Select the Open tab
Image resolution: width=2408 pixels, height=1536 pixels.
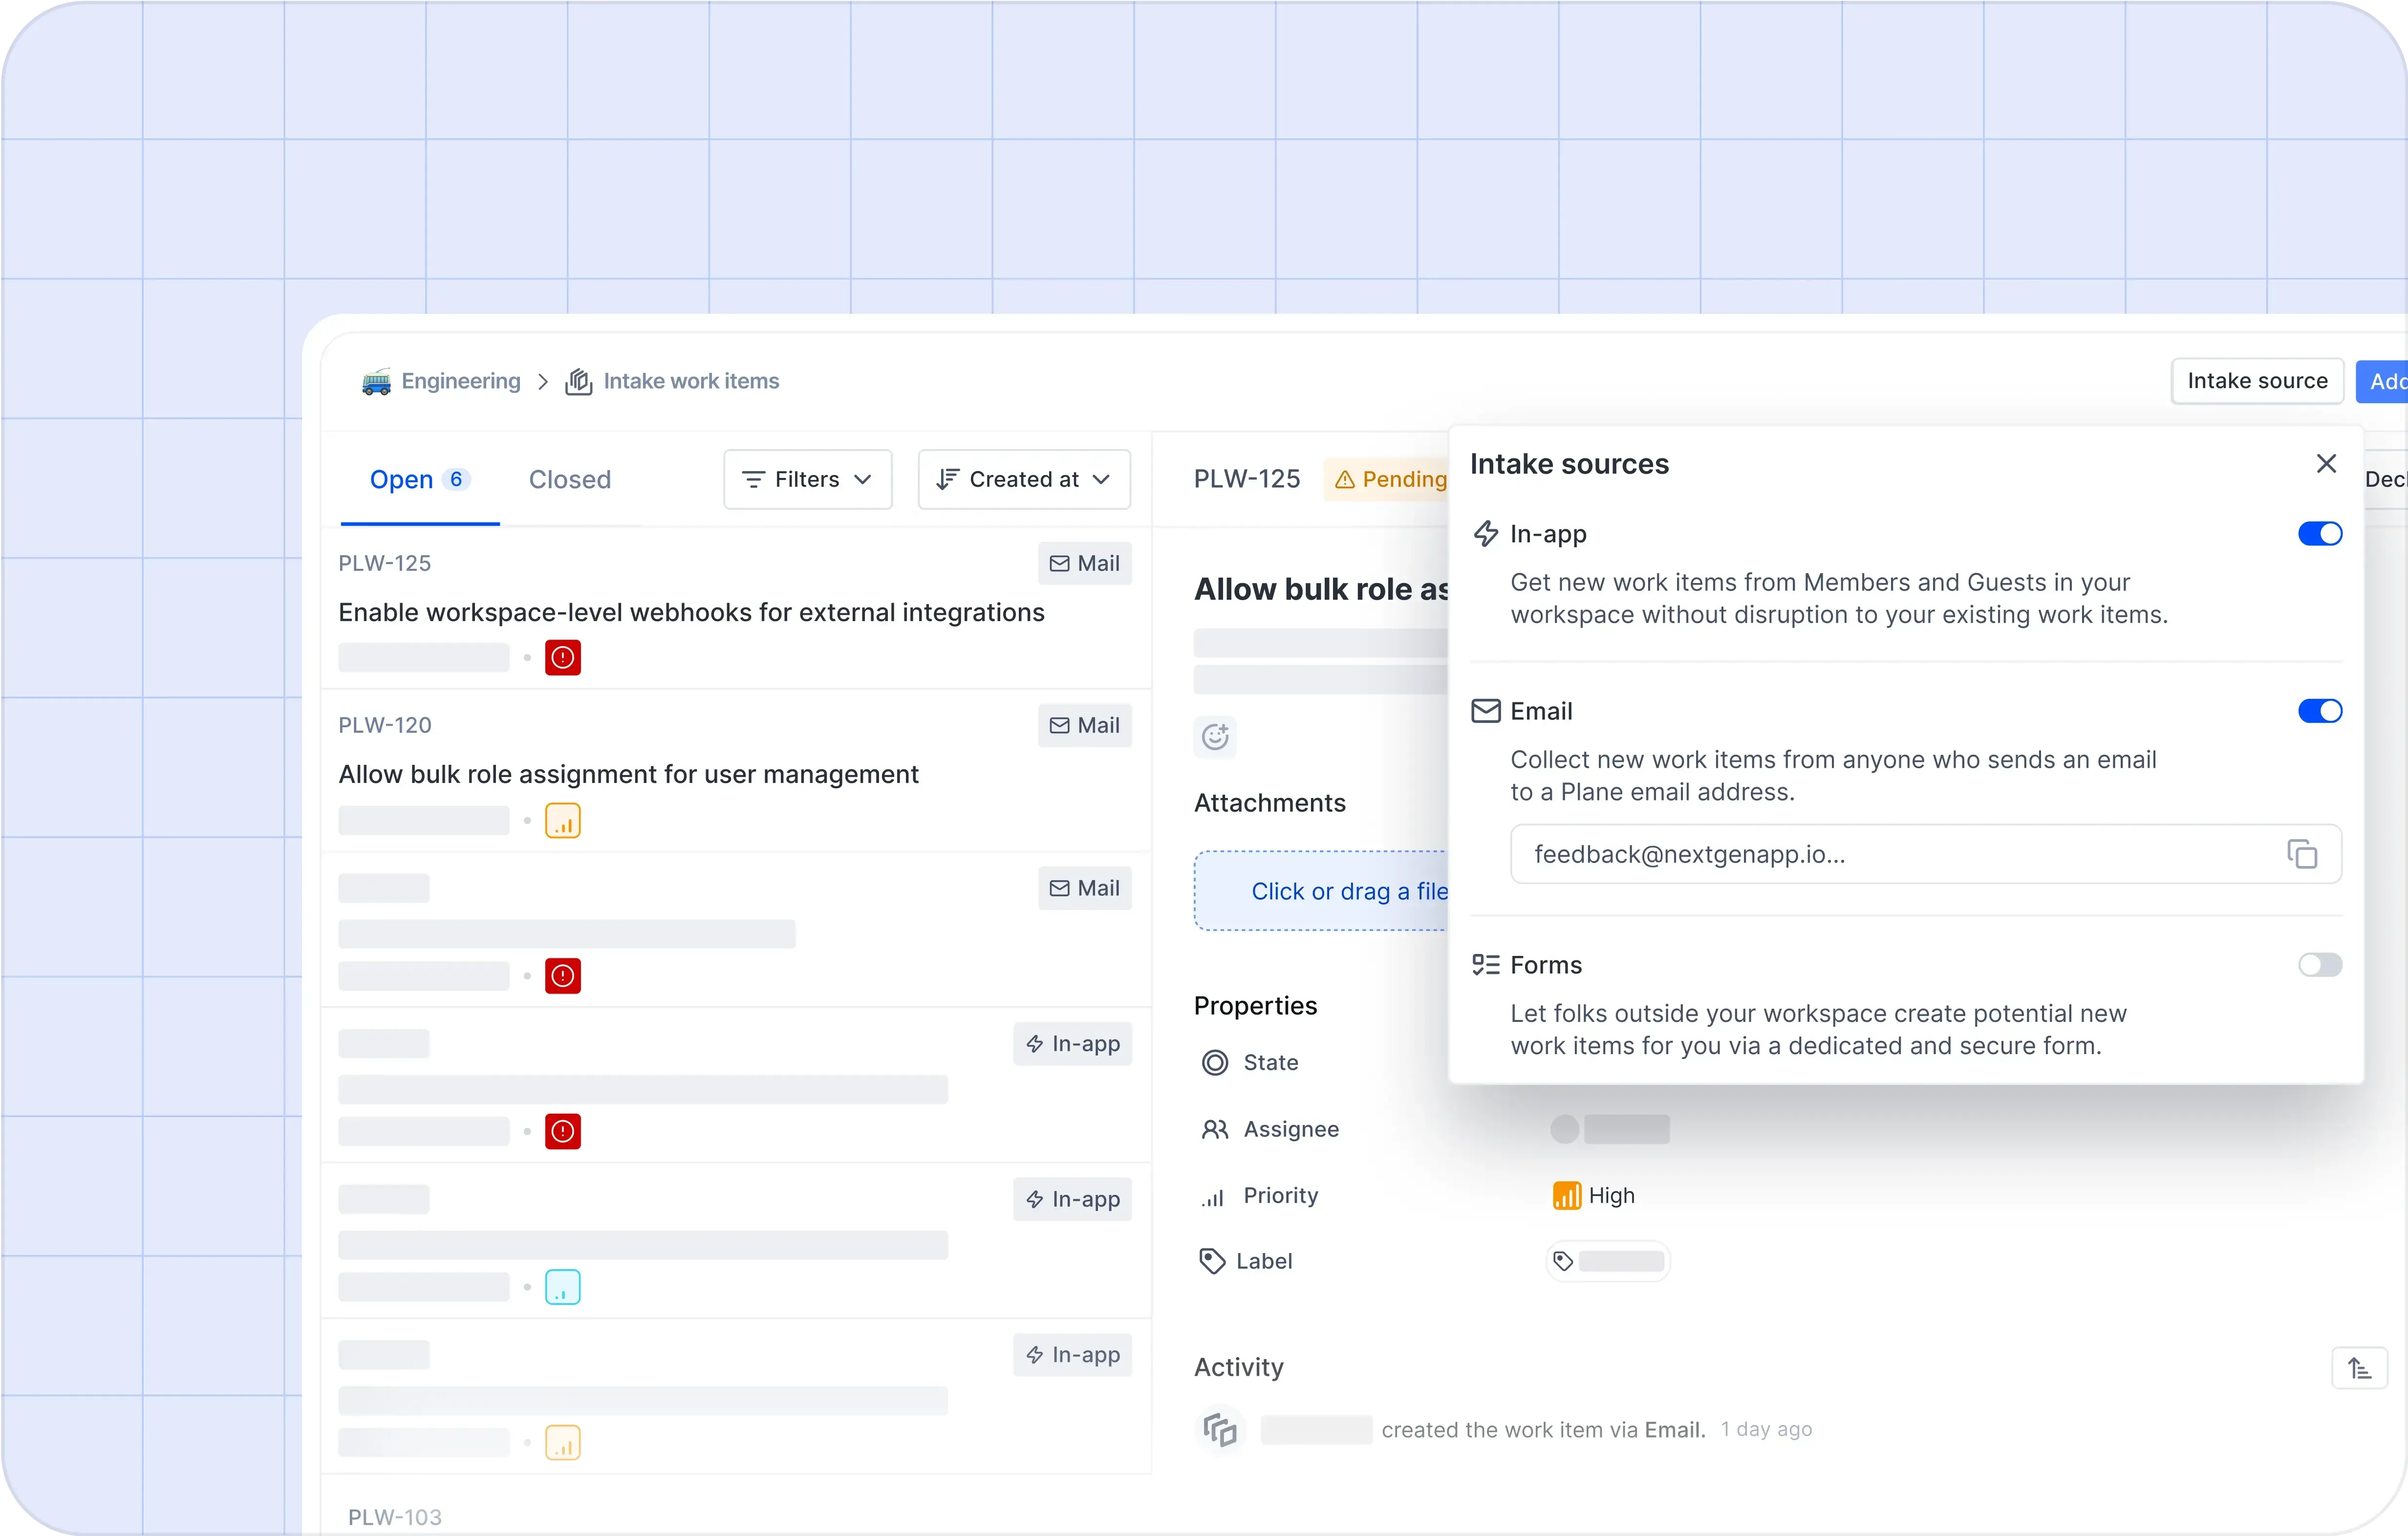tap(402, 479)
